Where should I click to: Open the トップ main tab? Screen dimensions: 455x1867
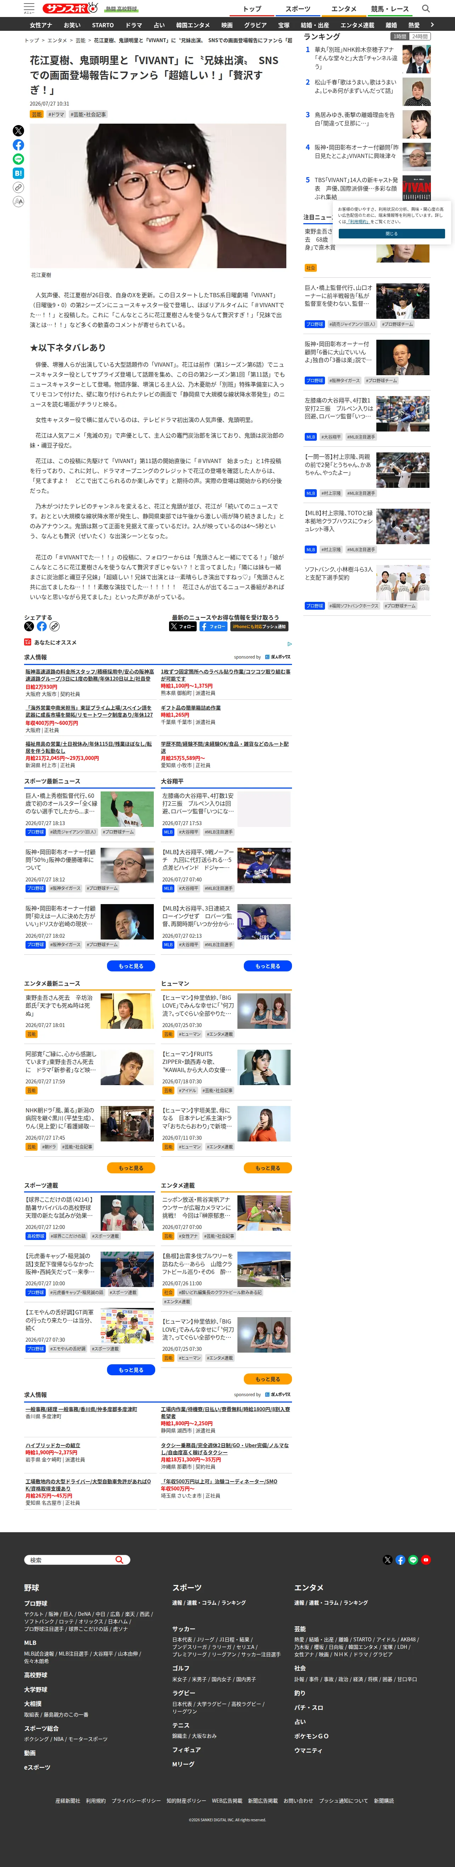click(252, 9)
